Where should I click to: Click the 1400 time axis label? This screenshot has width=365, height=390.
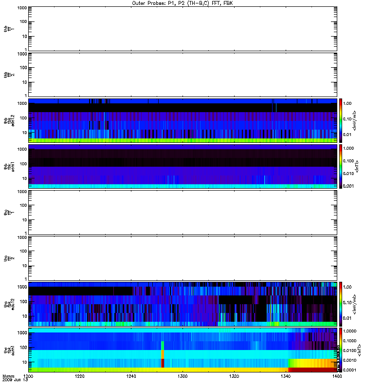pyautogui.click(x=337, y=376)
